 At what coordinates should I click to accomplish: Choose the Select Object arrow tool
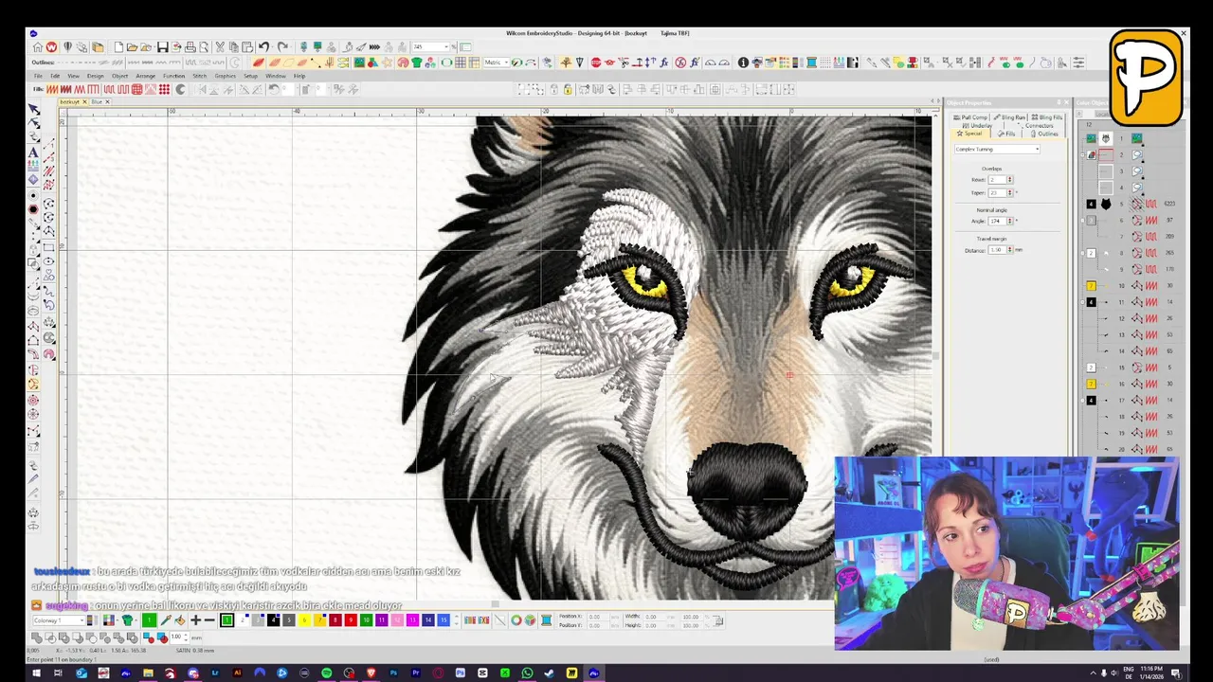click(x=34, y=110)
